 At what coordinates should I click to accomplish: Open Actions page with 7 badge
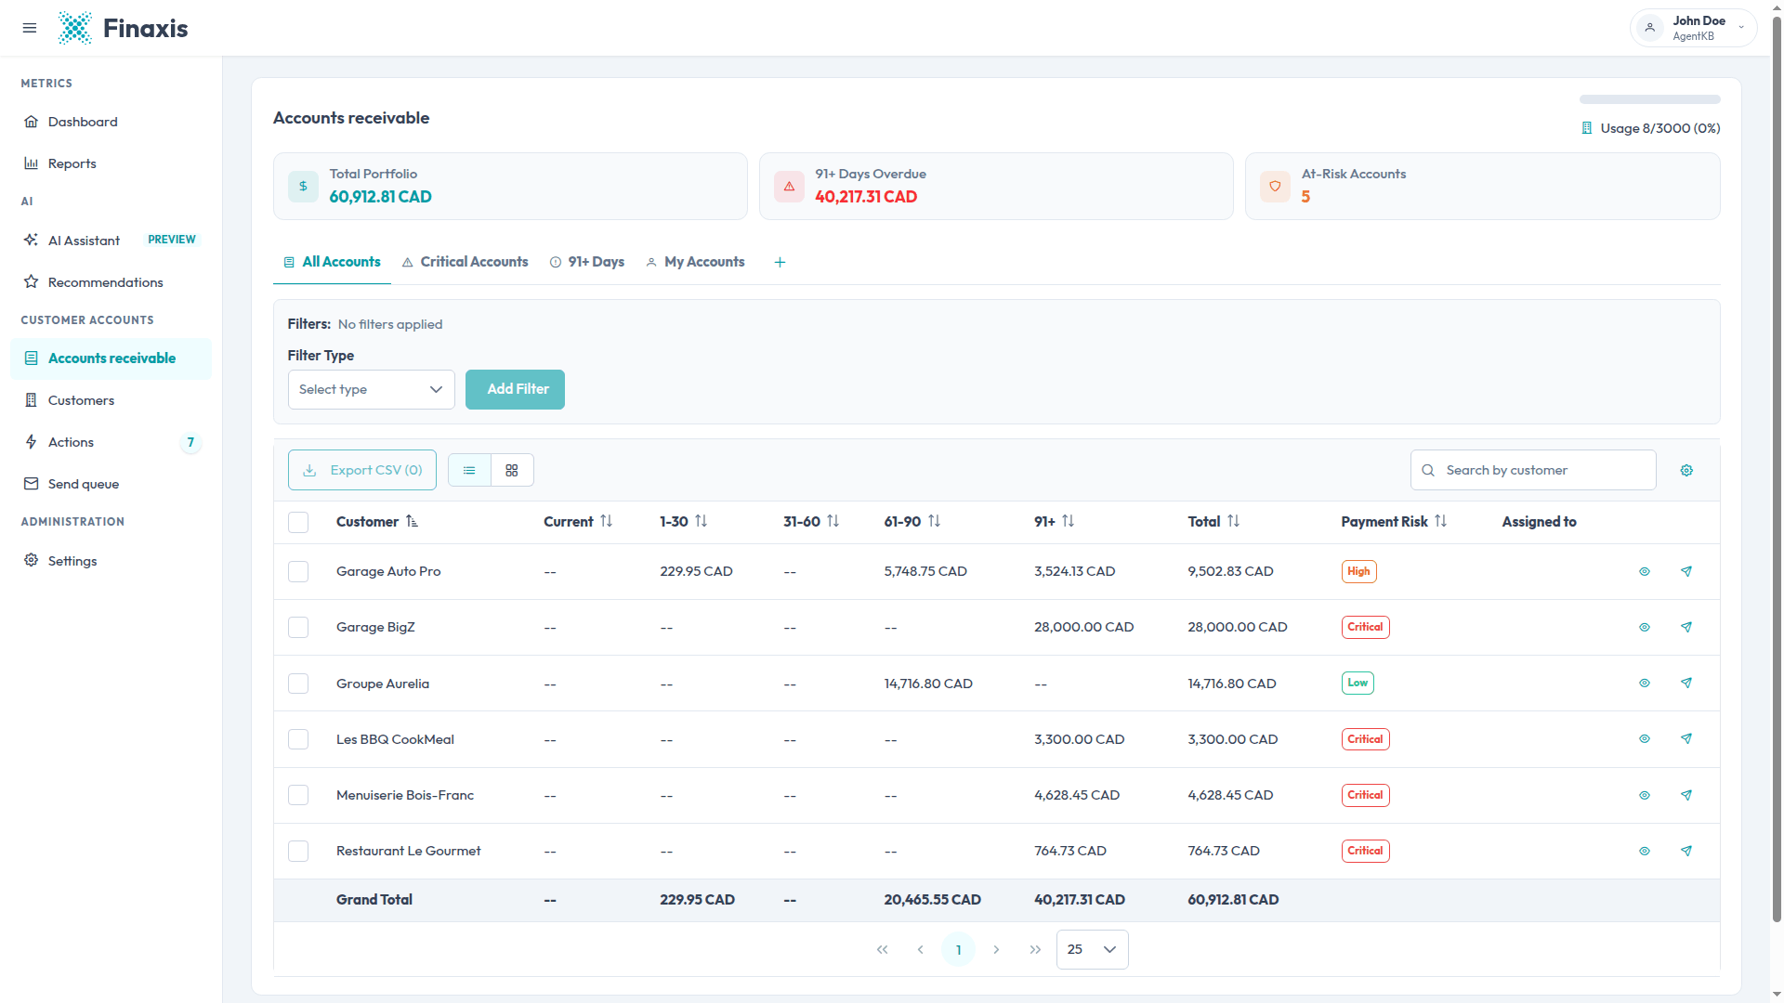[x=111, y=442]
